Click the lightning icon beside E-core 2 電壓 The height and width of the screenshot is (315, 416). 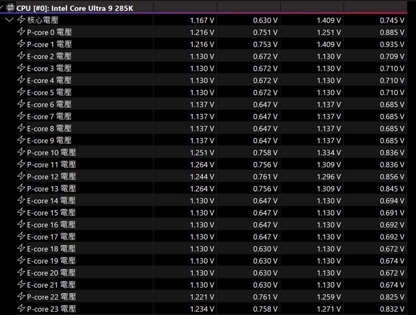(x=21, y=56)
